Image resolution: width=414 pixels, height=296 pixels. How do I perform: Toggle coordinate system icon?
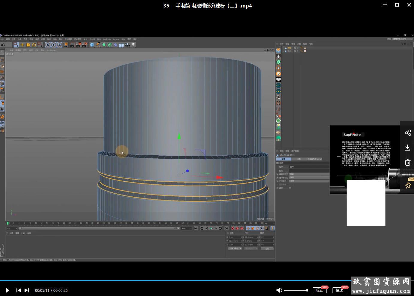[66, 45]
